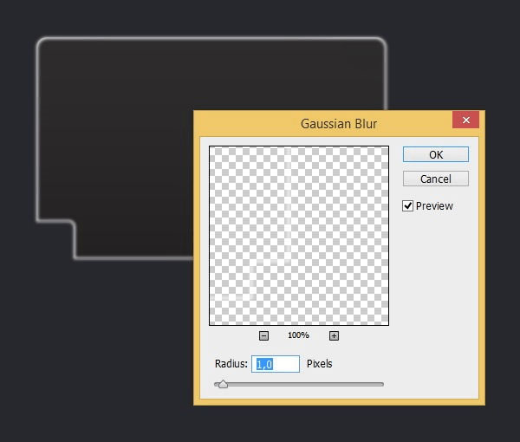520x442 pixels.
Task: Click the zoom in plus icon
Action: coord(334,335)
